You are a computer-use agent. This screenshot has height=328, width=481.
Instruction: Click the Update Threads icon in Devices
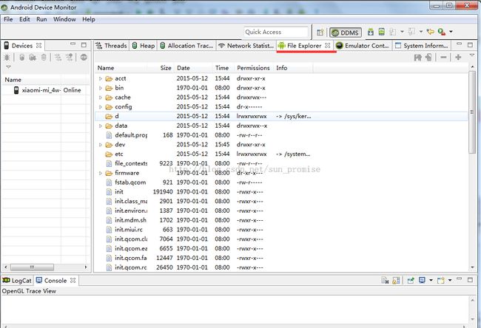point(58,58)
